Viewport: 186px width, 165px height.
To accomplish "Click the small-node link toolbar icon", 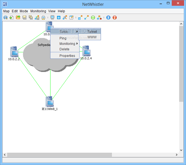I will tap(87, 18).
